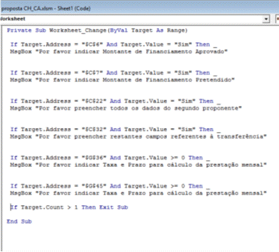Click the If line checking address $G$36
The image size is (279, 252).
click(110, 158)
